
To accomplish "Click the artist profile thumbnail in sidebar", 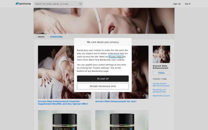I will click(x=162, y=54).
